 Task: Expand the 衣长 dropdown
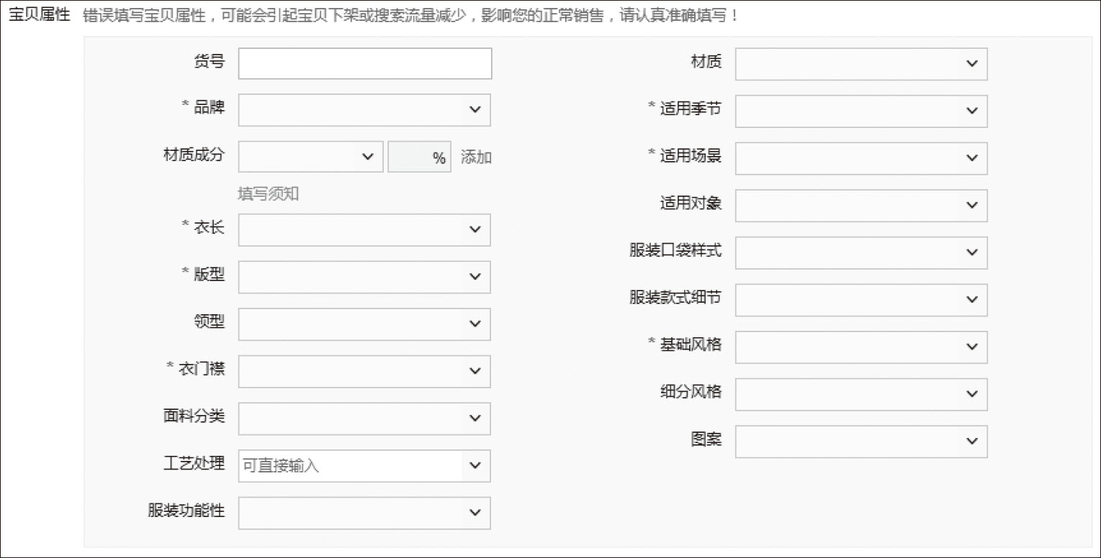click(364, 229)
